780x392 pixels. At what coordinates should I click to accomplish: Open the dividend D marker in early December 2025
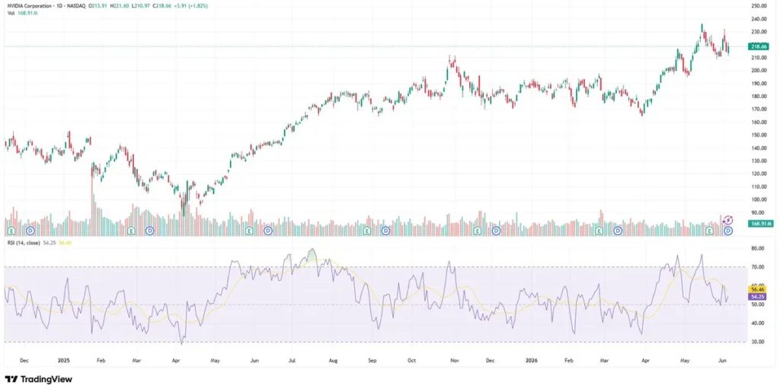tap(496, 231)
